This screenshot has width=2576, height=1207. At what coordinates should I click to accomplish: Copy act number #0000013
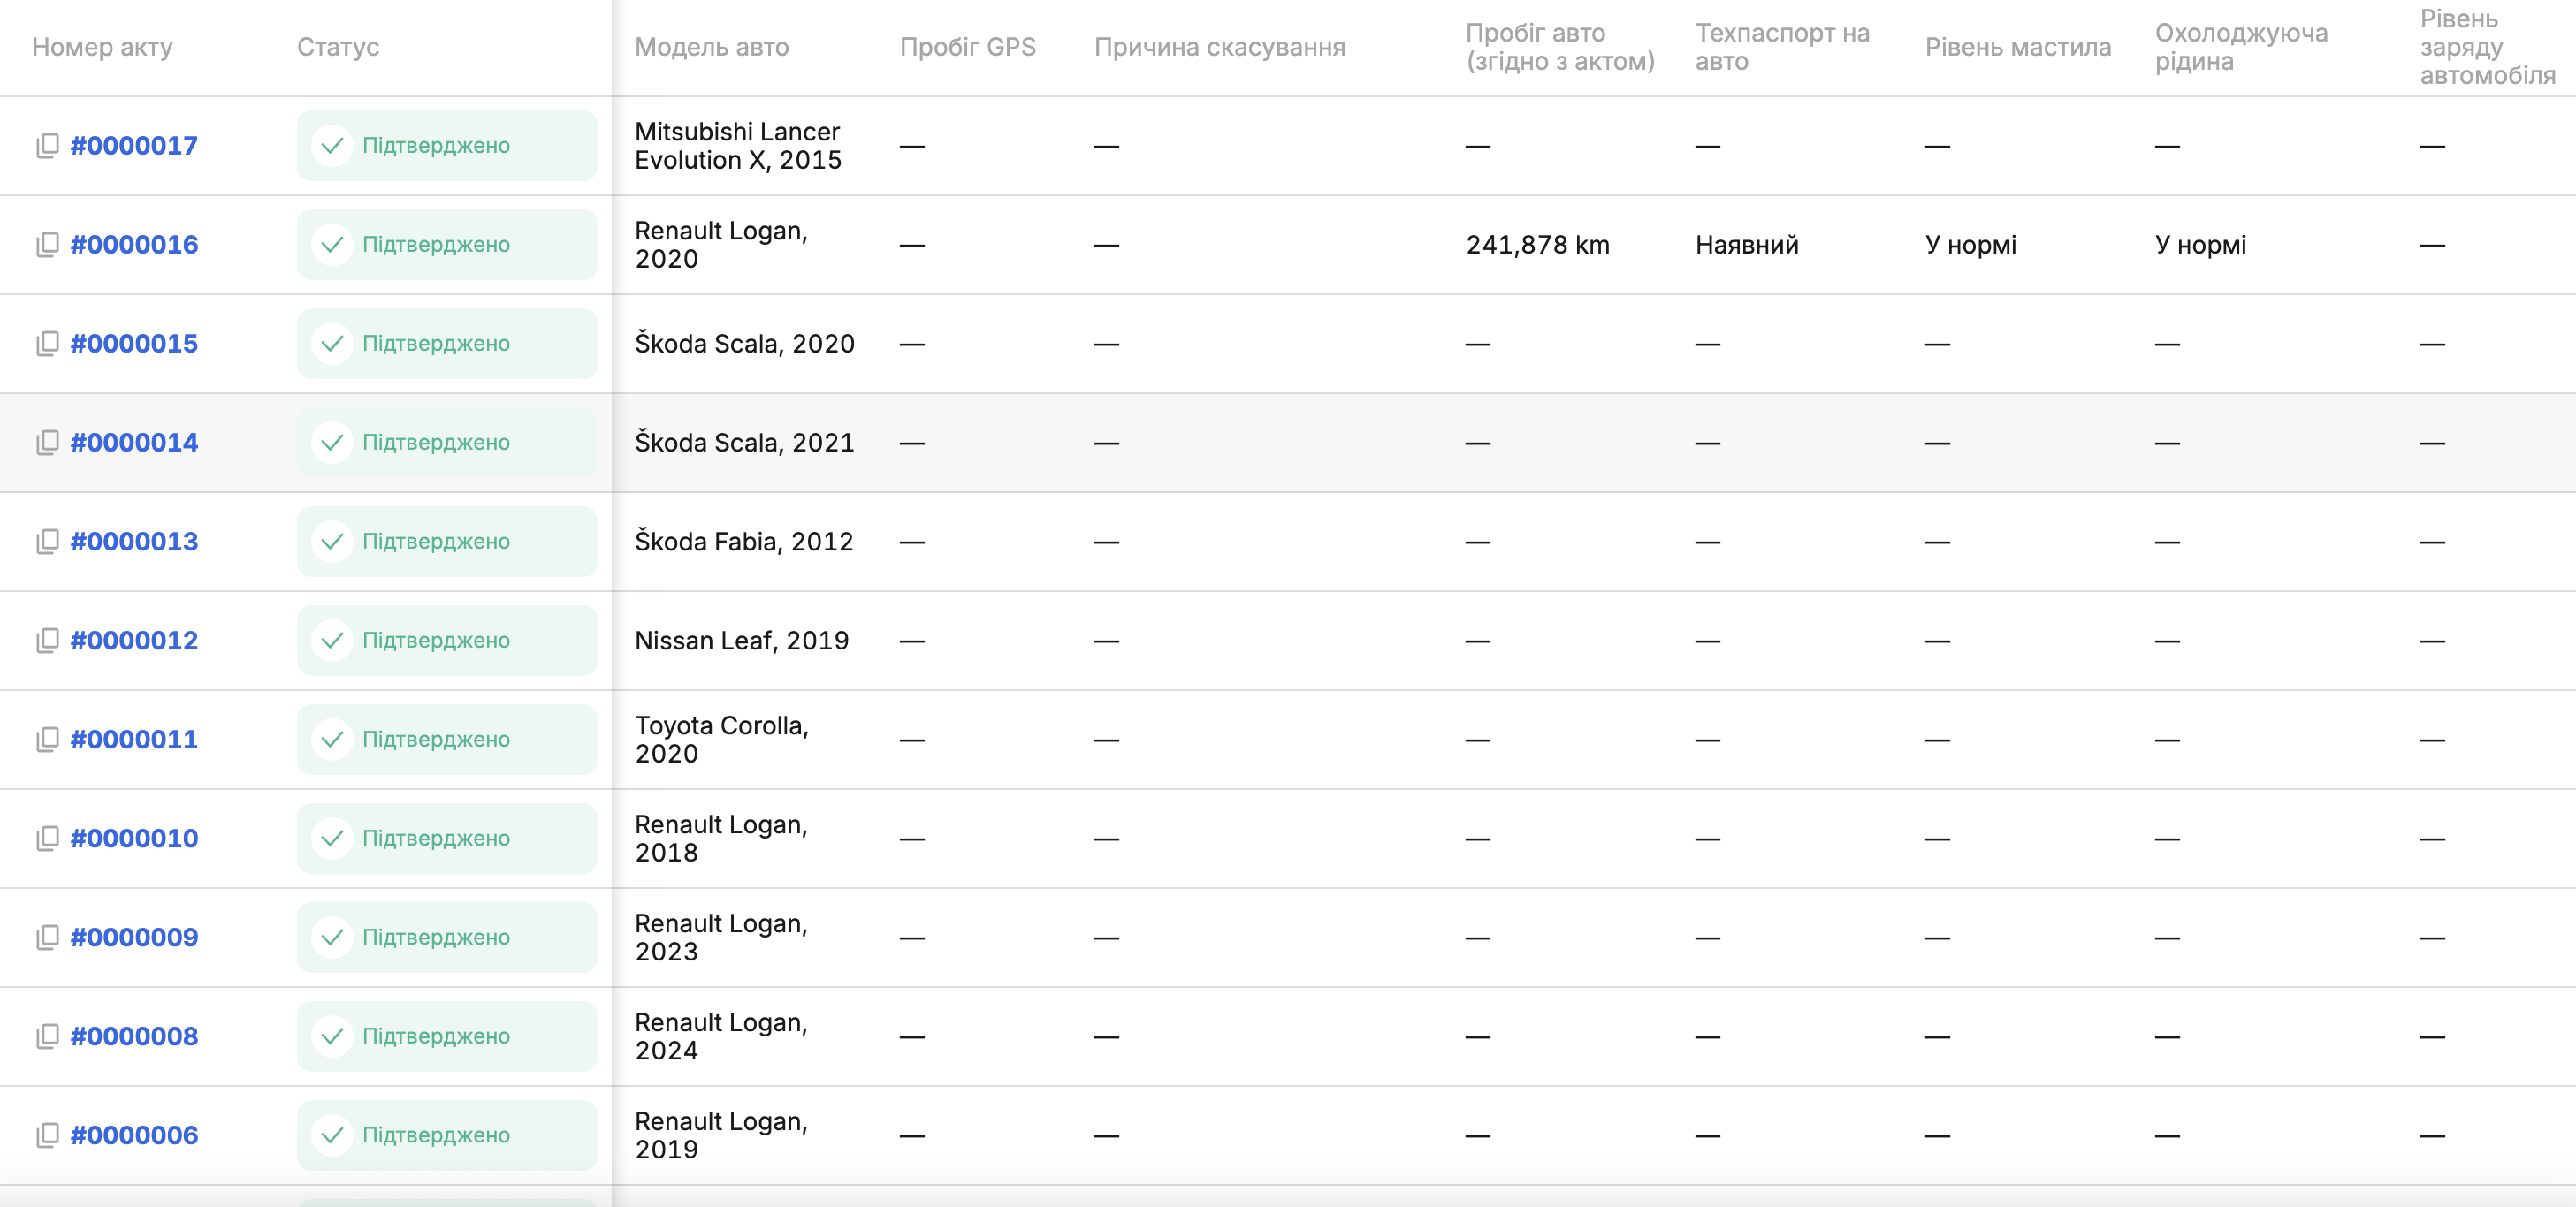point(47,542)
